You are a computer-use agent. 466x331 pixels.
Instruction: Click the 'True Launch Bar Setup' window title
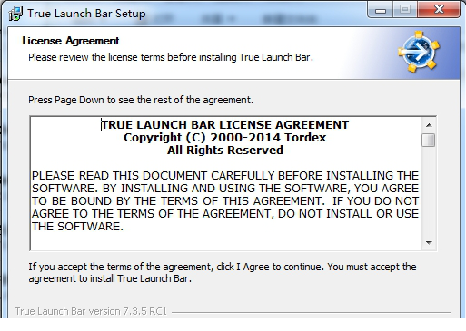tap(86, 14)
